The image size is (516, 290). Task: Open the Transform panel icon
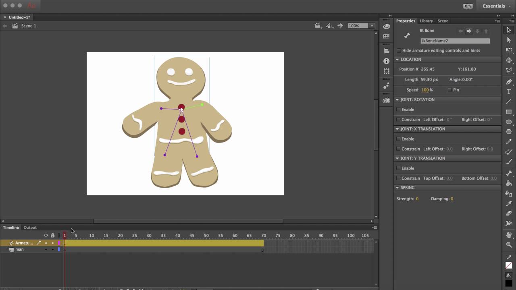[x=386, y=71]
